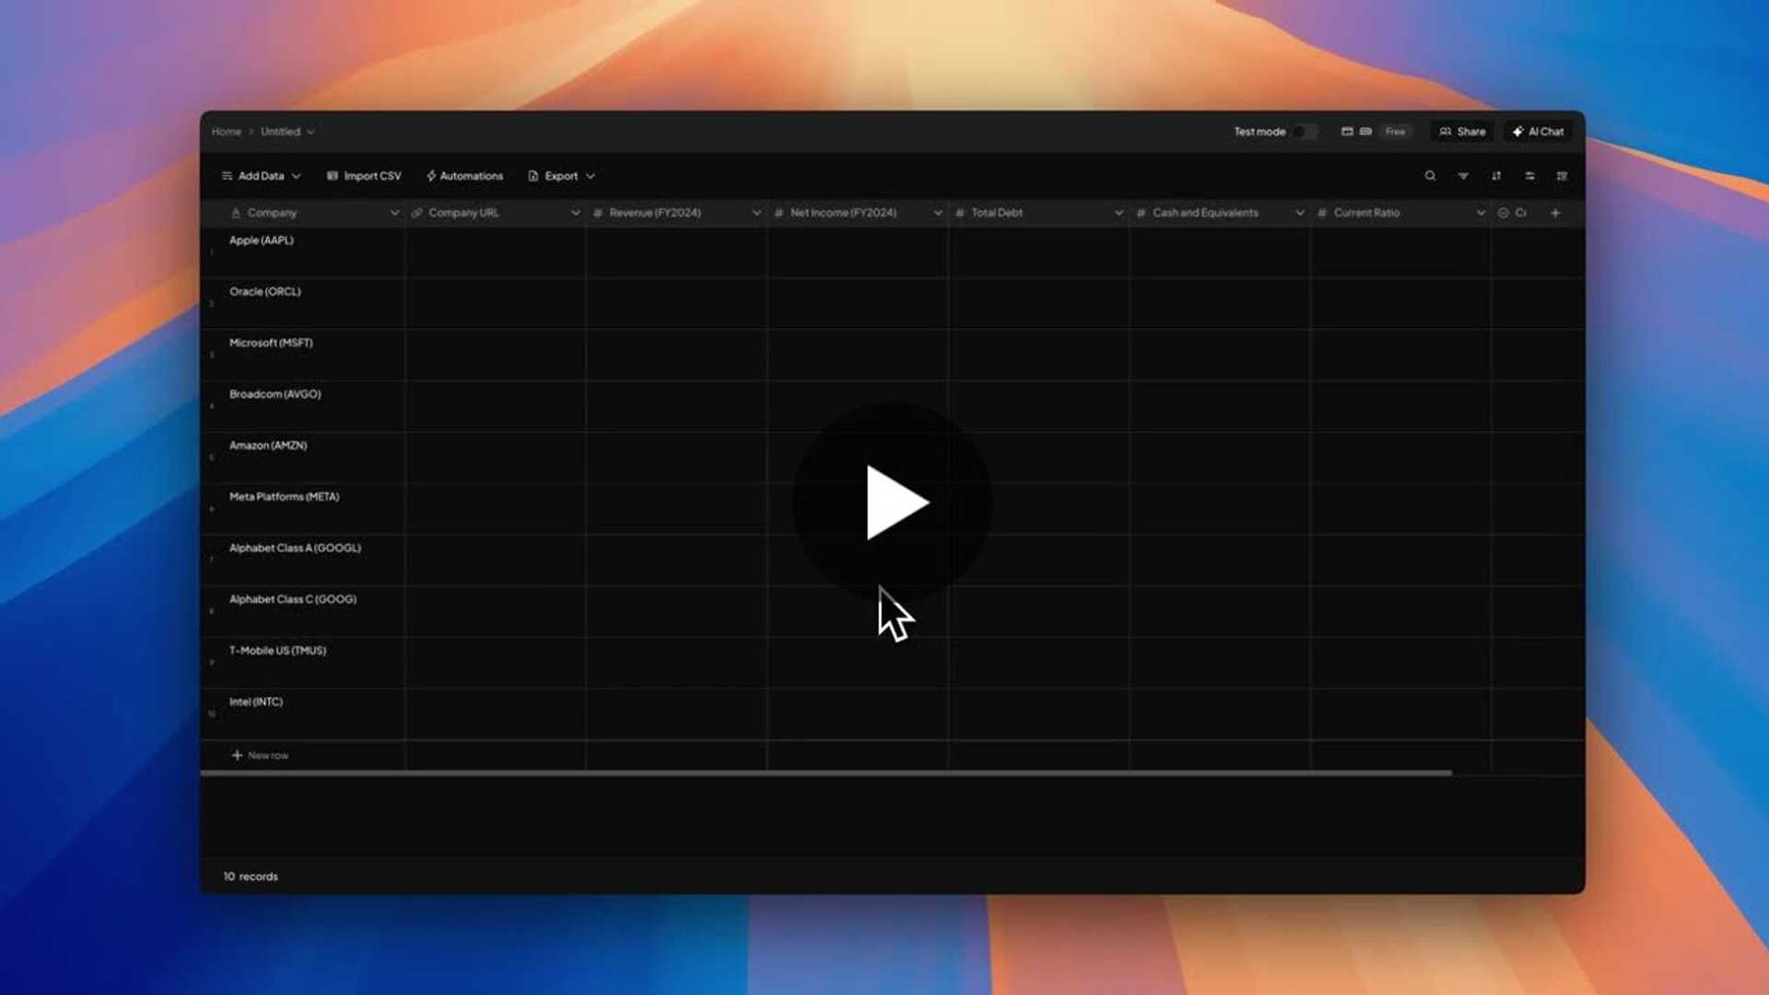This screenshot has width=1769, height=995.
Task: Navigate to Home in the breadcrumb
Action: [x=226, y=132]
